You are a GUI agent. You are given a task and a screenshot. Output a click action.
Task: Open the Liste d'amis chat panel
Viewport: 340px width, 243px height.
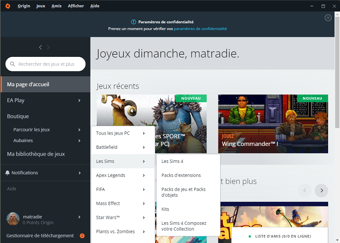tap(280, 235)
